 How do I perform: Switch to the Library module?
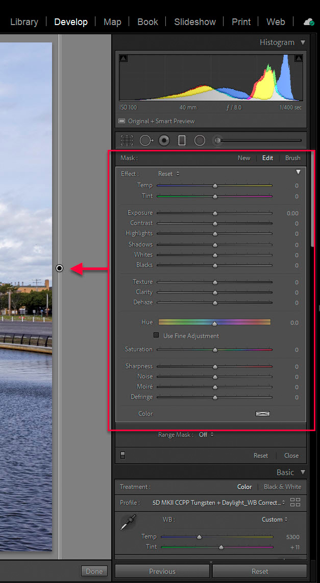point(24,22)
